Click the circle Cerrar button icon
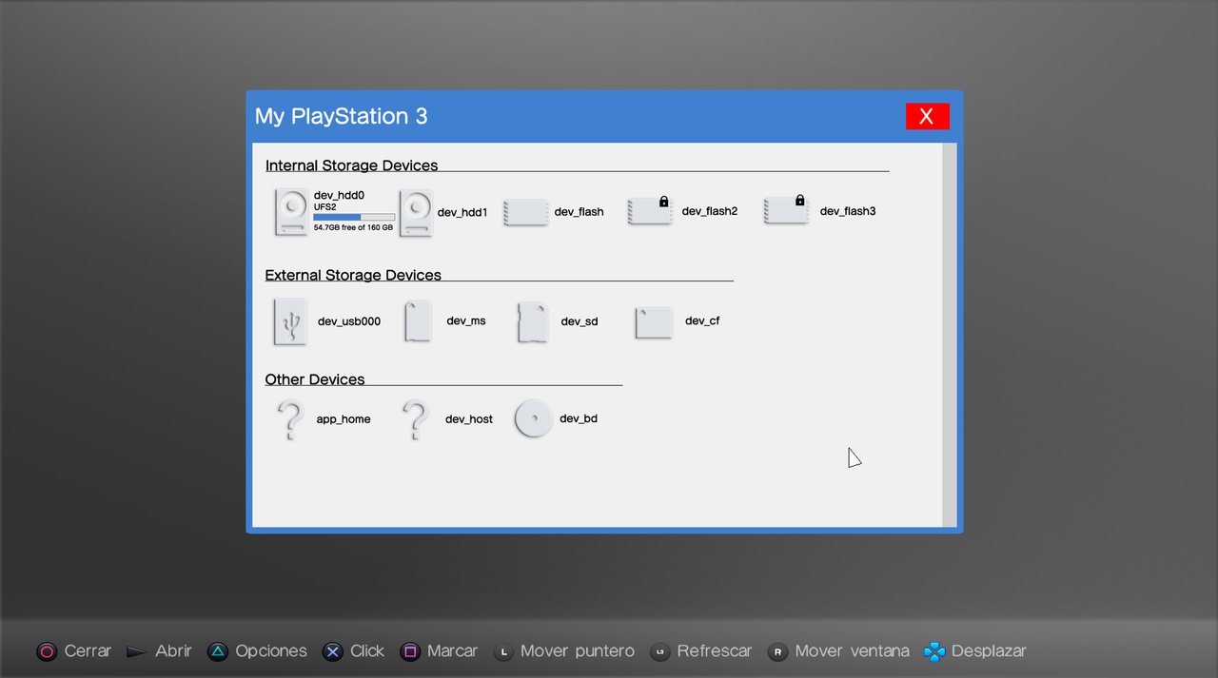 (x=47, y=651)
